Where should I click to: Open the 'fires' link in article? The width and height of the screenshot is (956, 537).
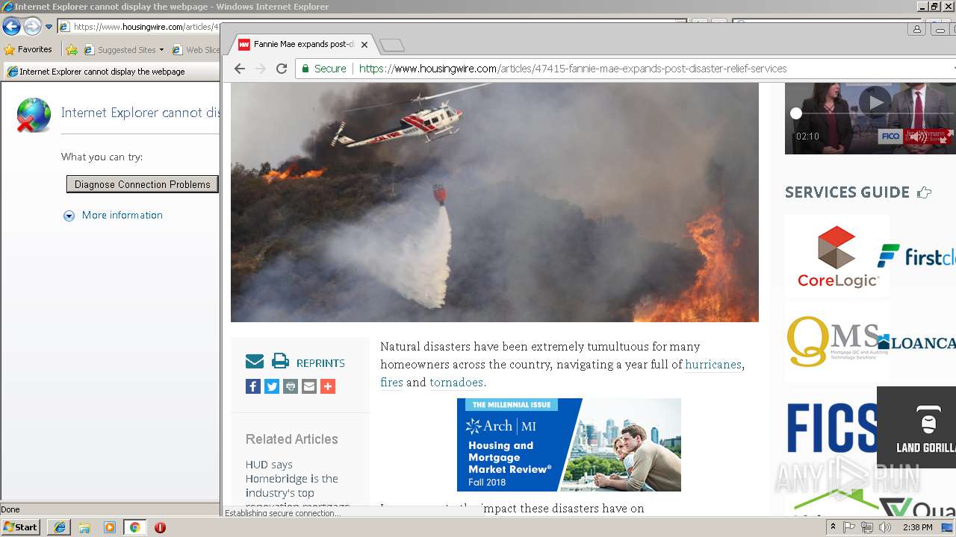pos(391,383)
